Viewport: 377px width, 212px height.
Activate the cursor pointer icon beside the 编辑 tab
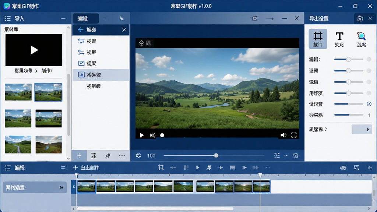click(122, 18)
